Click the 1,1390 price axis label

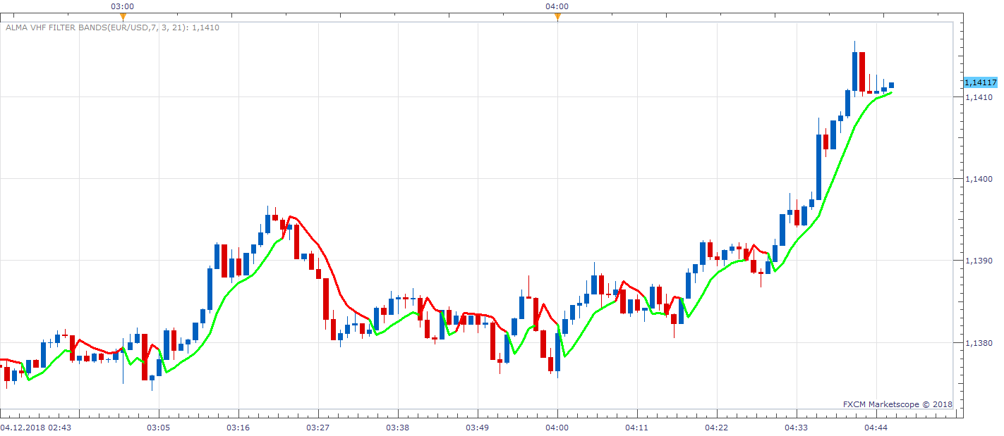click(x=978, y=261)
